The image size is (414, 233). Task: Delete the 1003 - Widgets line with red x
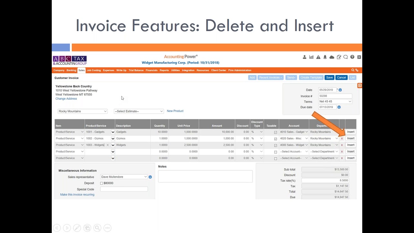click(x=342, y=145)
